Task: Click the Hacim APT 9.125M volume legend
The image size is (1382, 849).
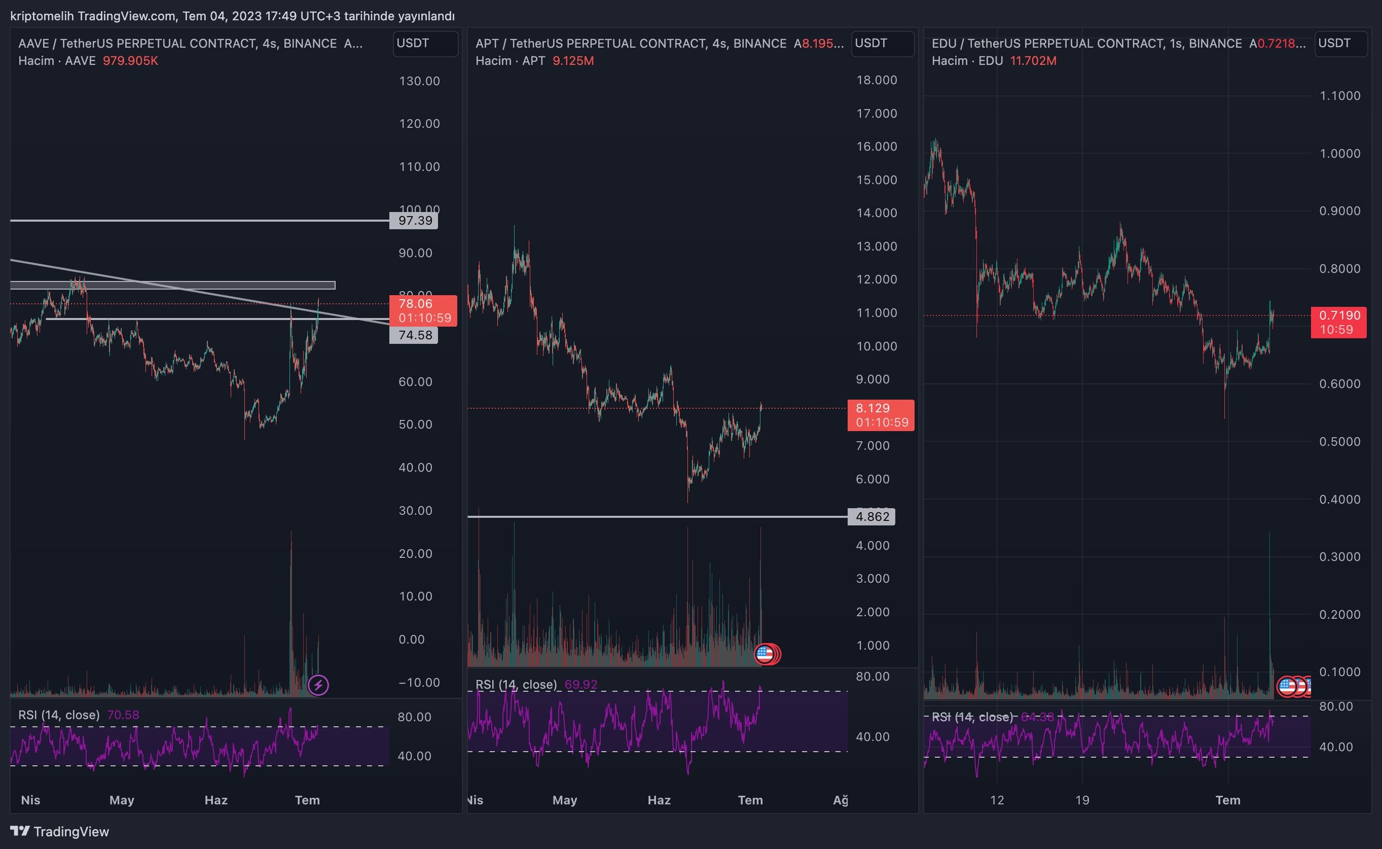Action: click(x=535, y=61)
